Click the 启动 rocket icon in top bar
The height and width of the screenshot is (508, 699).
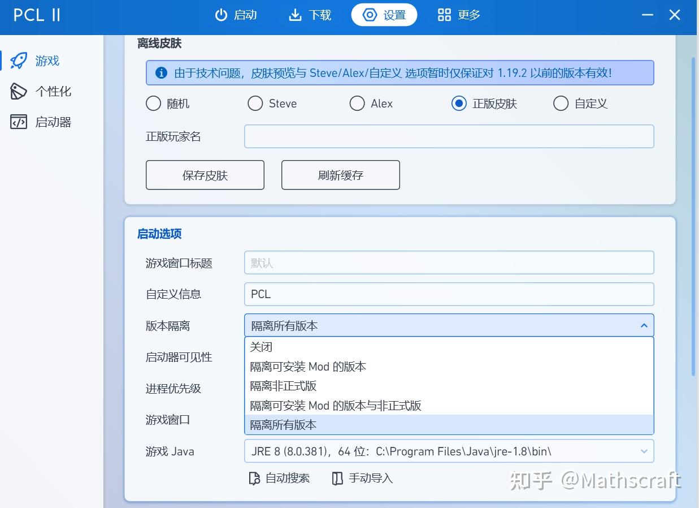pos(222,15)
